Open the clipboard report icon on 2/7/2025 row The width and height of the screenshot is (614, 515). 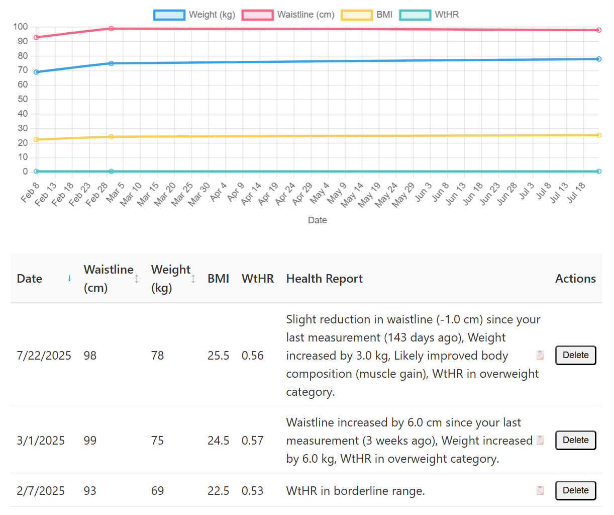click(x=540, y=490)
